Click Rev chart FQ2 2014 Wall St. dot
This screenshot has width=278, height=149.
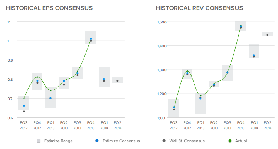coord(268,35)
